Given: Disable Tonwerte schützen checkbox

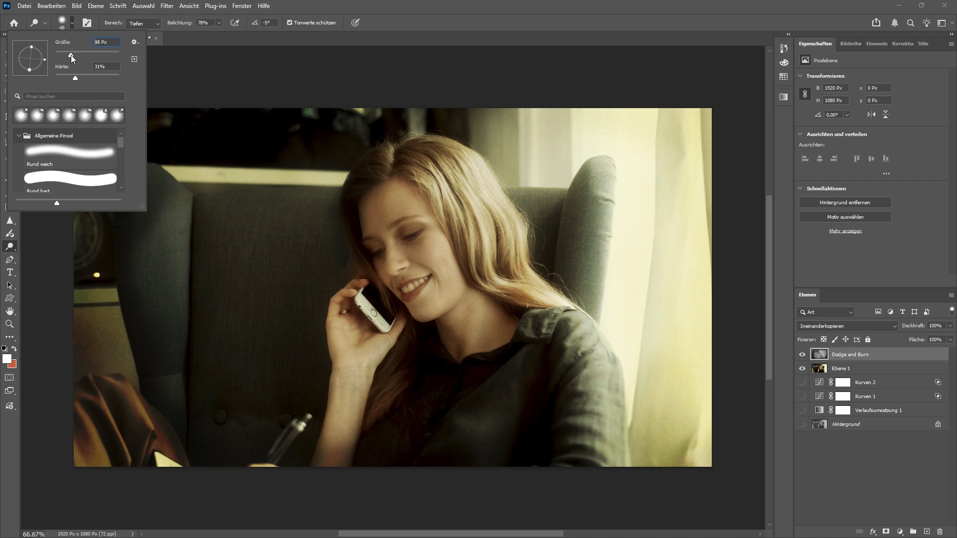Looking at the screenshot, I should click(x=290, y=23).
